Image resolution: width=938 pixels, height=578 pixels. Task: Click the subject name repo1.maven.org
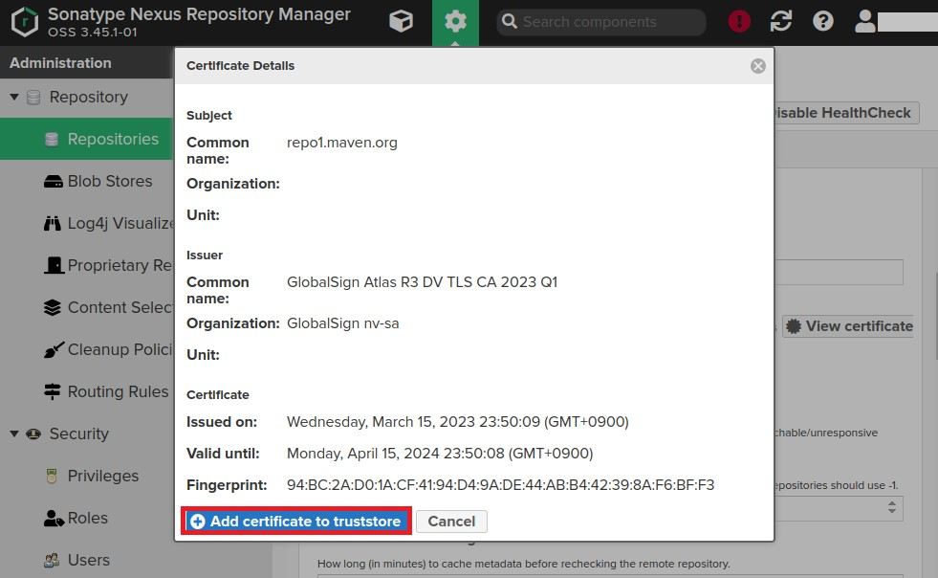pyautogui.click(x=342, y=143)
